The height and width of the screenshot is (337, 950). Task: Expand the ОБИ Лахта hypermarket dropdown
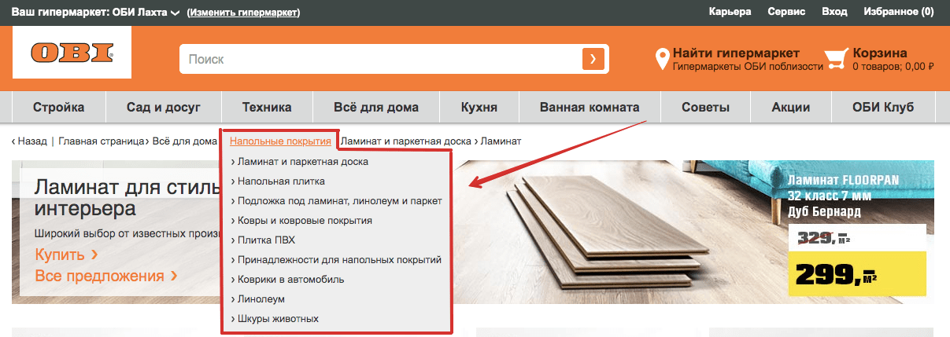click(x=174, y=13)
